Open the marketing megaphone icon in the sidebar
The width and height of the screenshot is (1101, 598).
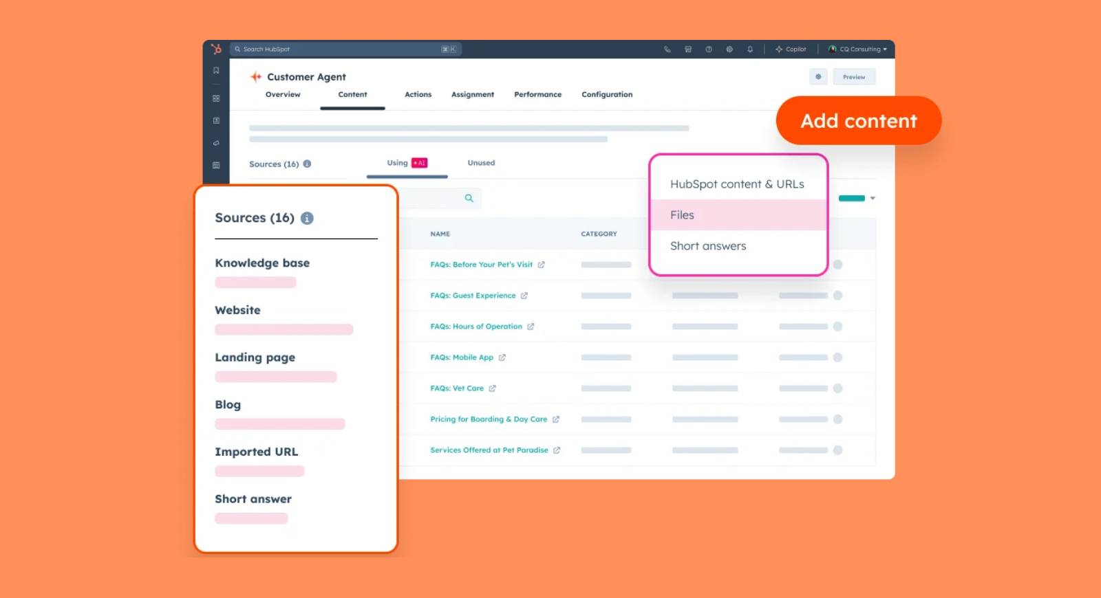click(x=216, y=143)
